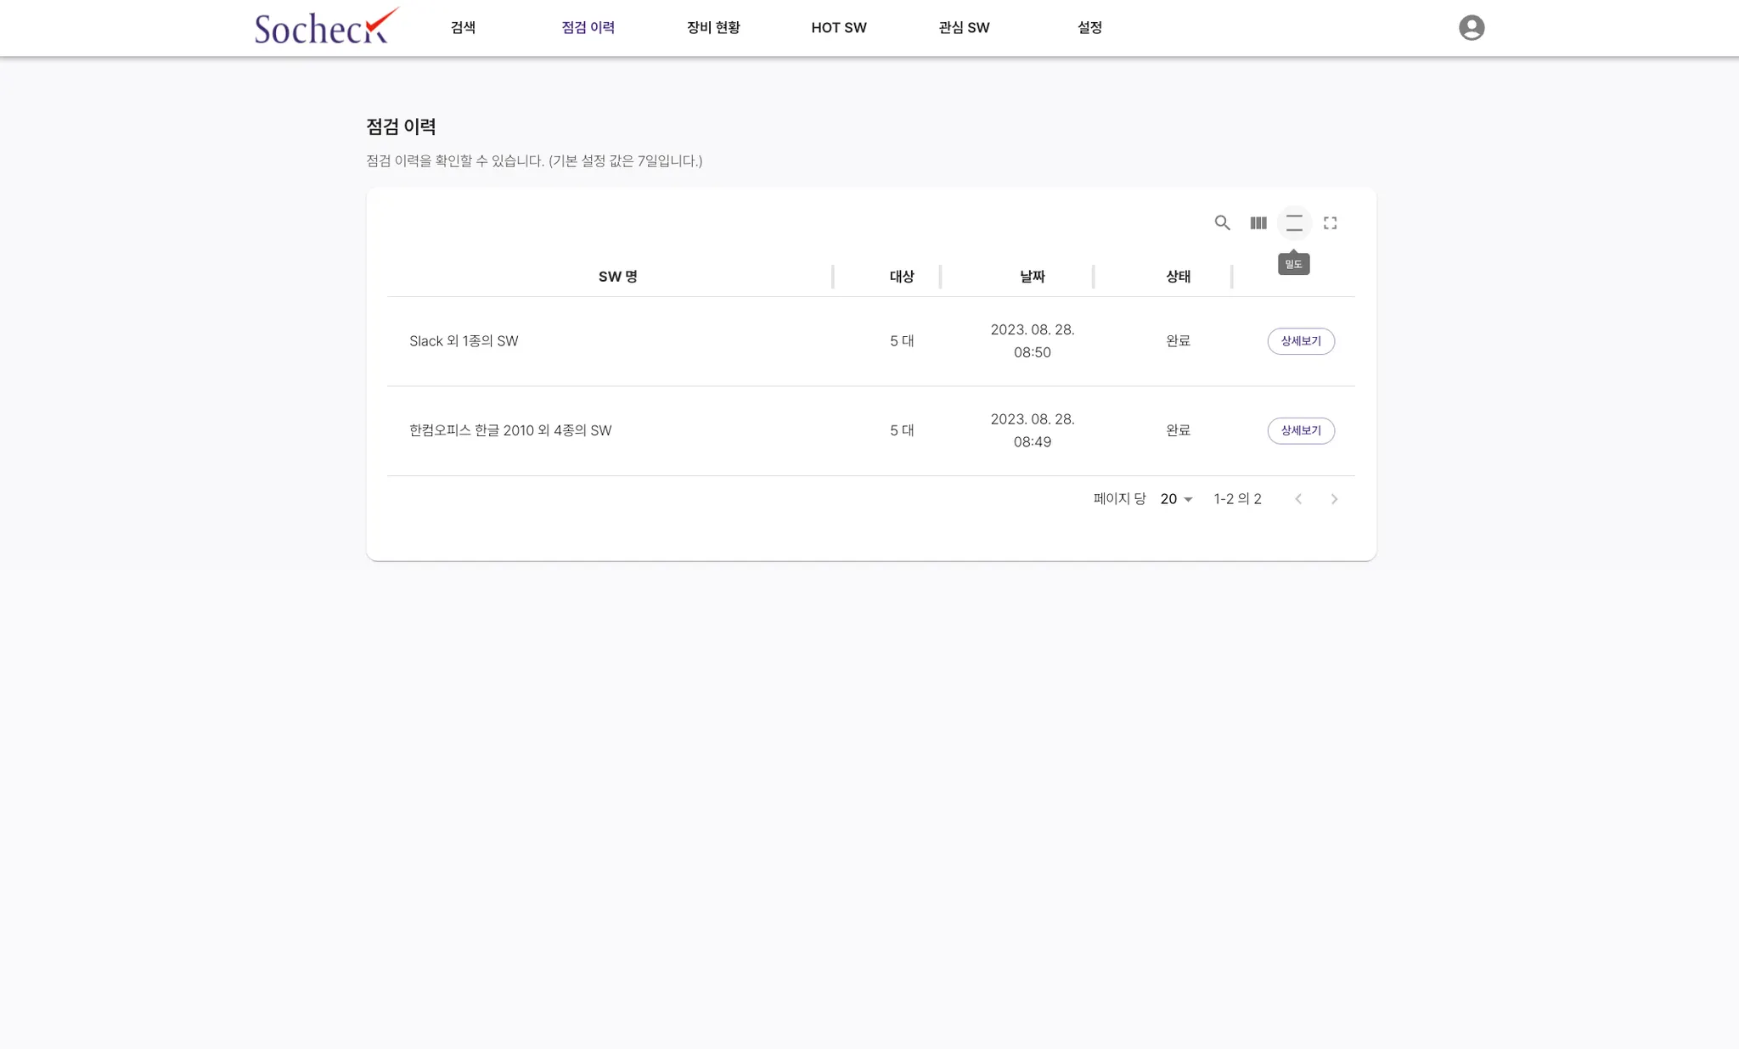
Task: Toggle the row density icon
Action: [1294, 223]
